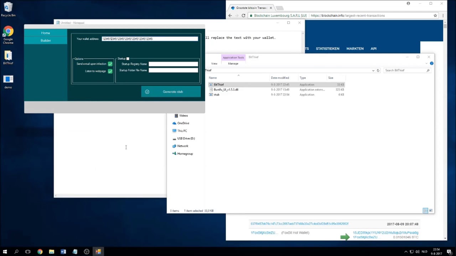Click the Startup Registry Name field
Screen dimensions: 456x256
click(173, 64)
